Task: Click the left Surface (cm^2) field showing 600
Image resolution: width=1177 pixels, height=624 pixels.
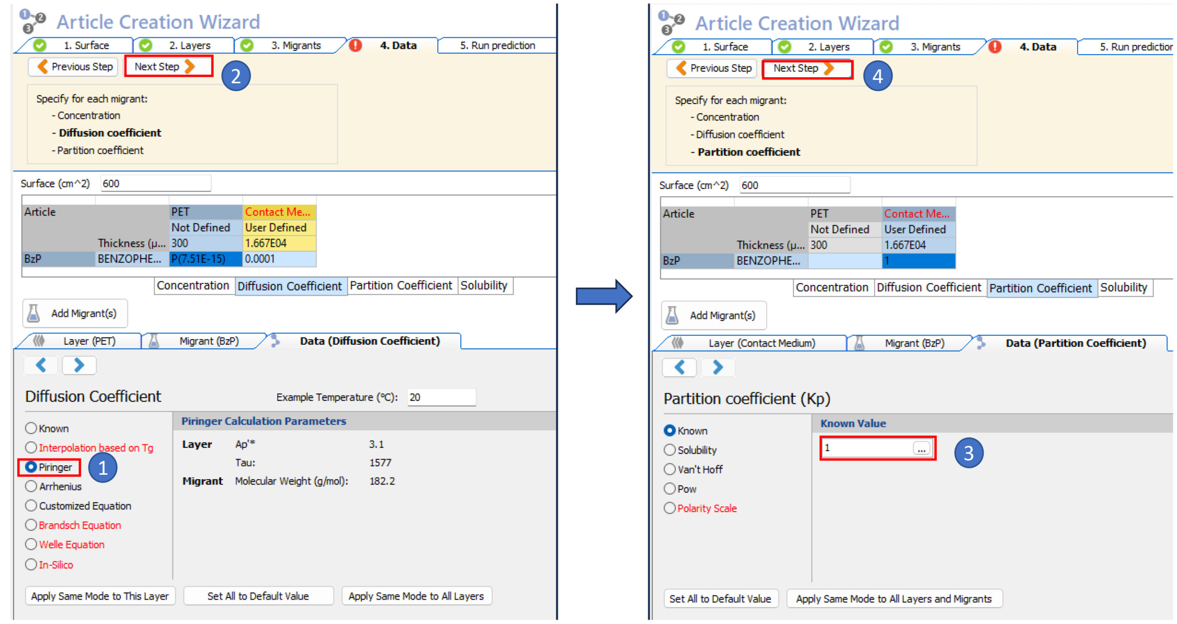Action: [155, 184]
